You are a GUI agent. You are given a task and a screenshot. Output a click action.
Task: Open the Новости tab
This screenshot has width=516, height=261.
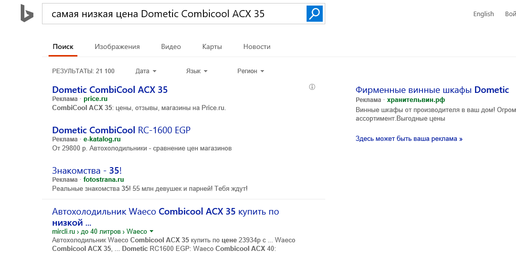tap(256, 46)
